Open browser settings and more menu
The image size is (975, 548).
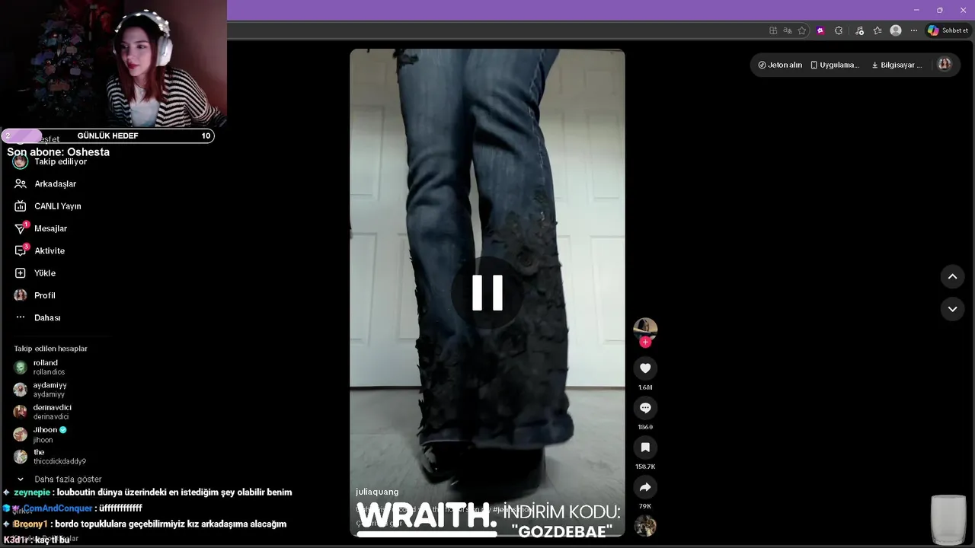pyautogui.click(x=914, y=30)
